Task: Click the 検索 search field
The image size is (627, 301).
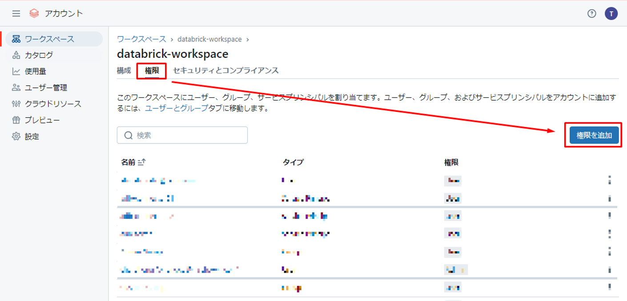Action: (x=182, y=135)
